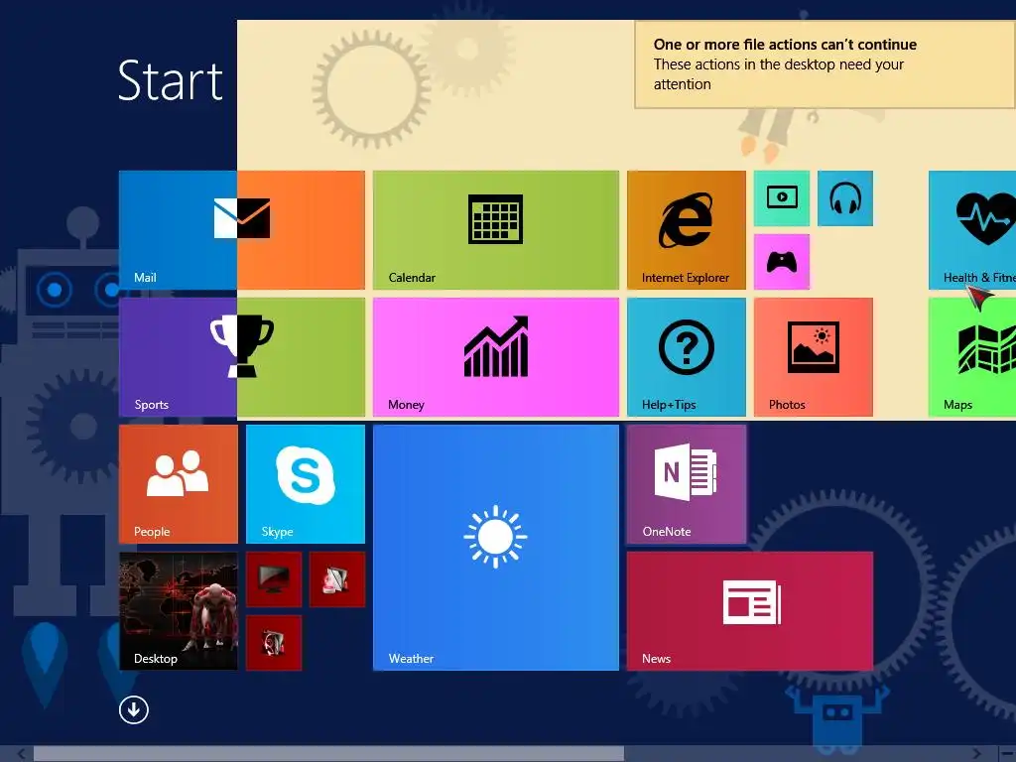Open the Health & Fitness tile
This screenshot has width=1016, height=762.
coord(972,230)
